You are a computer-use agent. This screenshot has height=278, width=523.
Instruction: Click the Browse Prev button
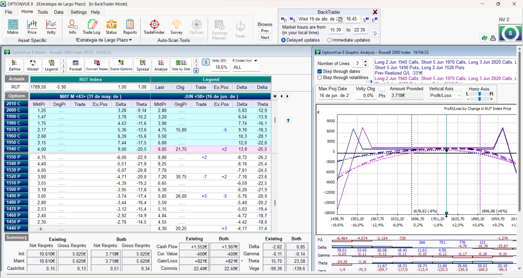coord(265,30)
